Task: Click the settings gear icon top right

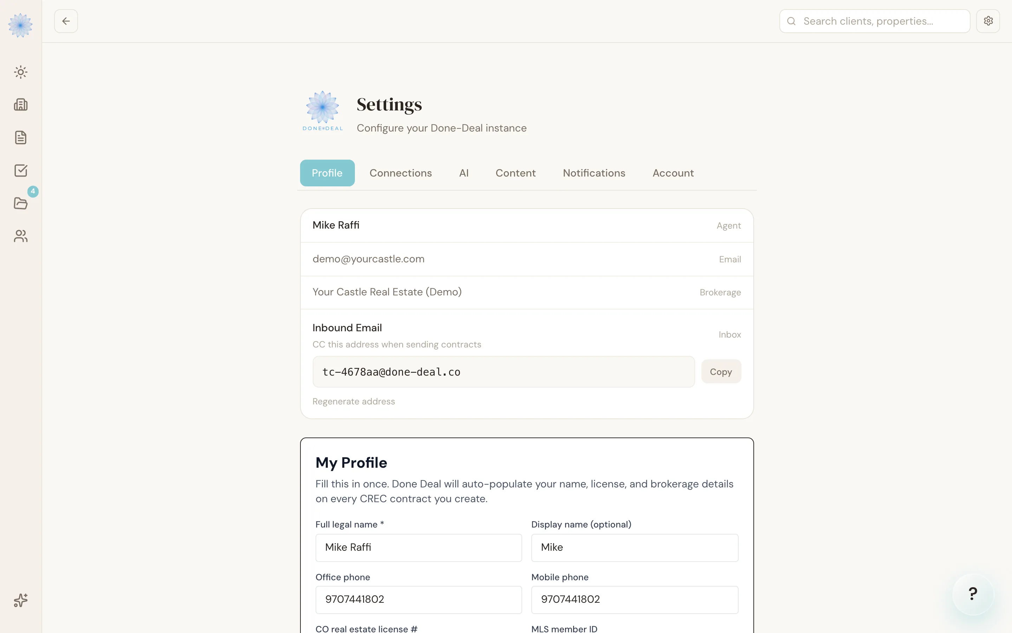Action: coord(988,21)
